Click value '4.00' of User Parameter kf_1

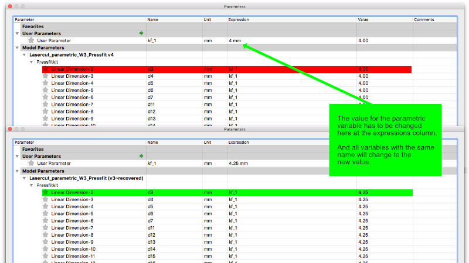(363, 40)
